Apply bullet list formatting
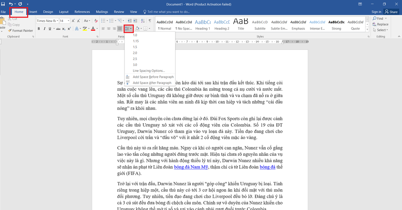 (103, 21)
